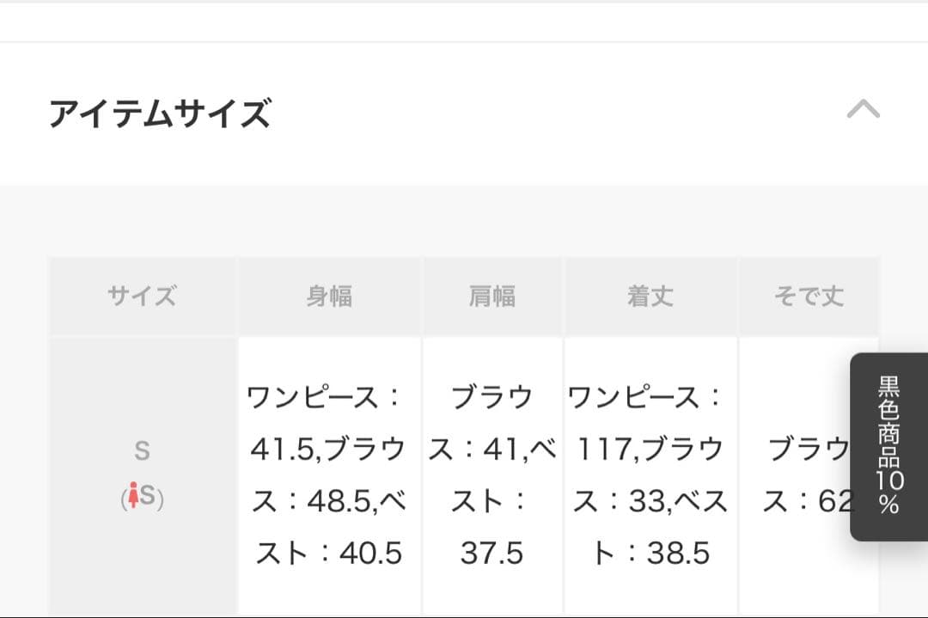
Task: Toggle the size S selection
Action: tap(143, 450)
